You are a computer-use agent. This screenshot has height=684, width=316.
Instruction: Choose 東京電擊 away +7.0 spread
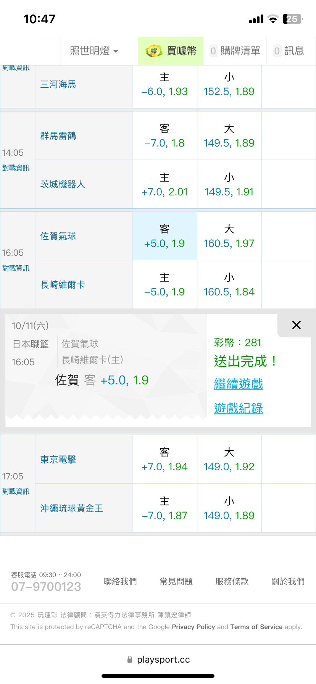tap(164, 460)
